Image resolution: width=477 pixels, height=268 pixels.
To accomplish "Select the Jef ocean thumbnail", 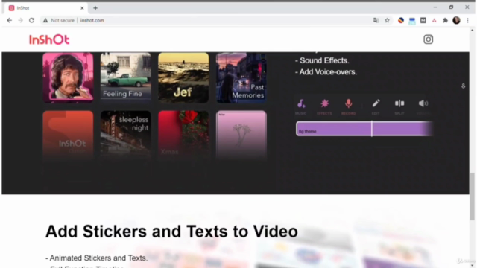I will (183, 77).
